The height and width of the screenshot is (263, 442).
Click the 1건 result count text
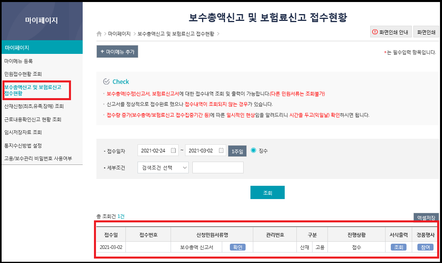pos(121,216)
